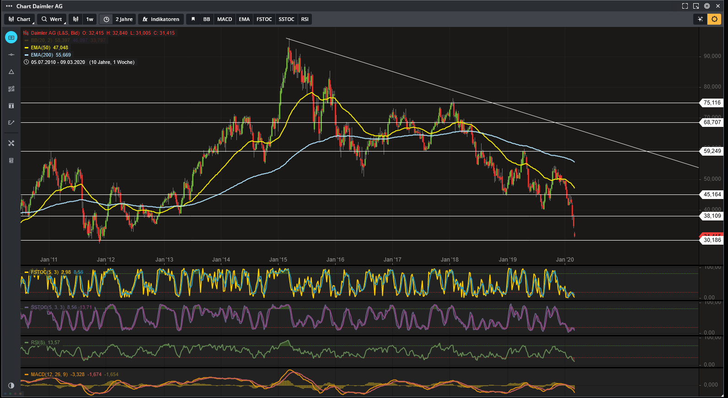This screenshot has height=398, width=728.
Task: Toggle the MACD indicator on the chart
Action: (x=225, y=19)
